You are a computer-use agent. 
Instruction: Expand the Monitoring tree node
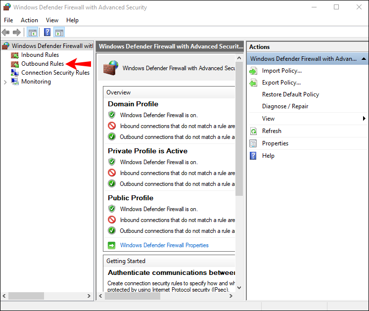[x=5, y=82]
